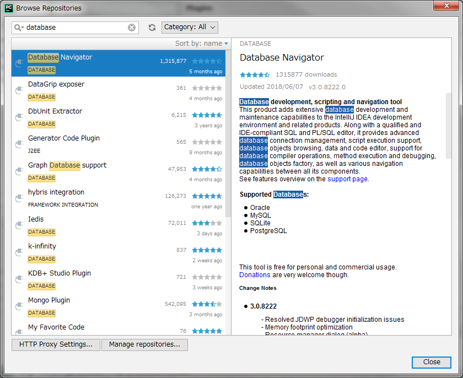The height and width of the screenshot is (378, 463).
Task: Select KDB+ Studio Plugin row
Action: point(119,279)
